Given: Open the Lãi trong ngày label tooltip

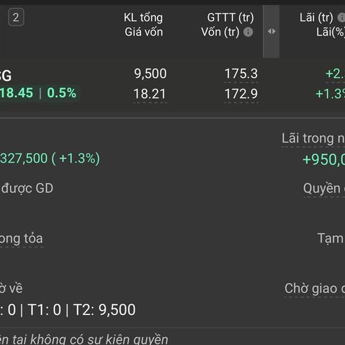Looking at the screenshot, I should tap(313, 139).
